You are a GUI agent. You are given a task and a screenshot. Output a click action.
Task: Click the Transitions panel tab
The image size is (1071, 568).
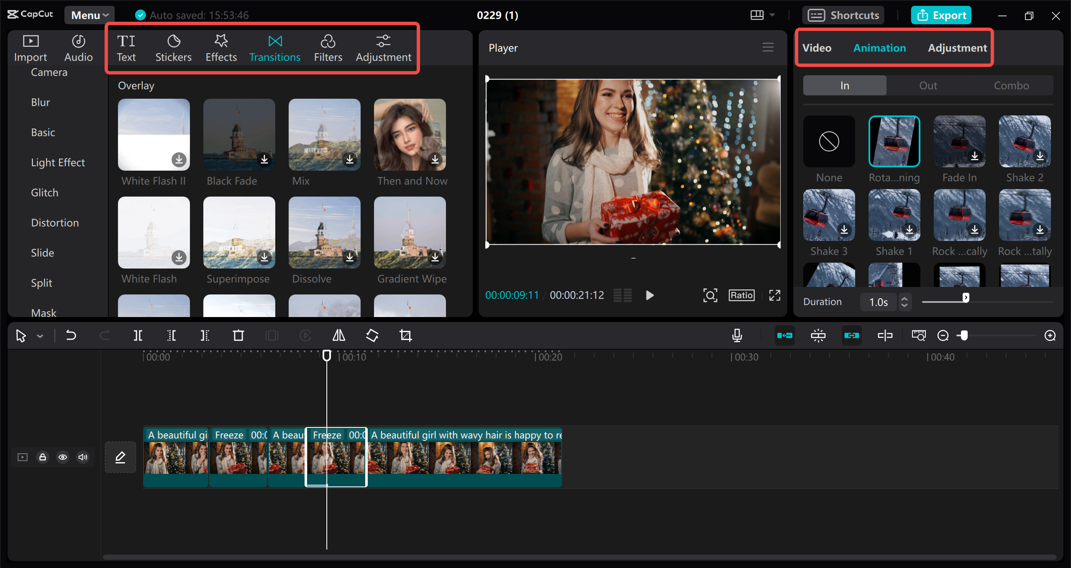[x=275, y=48]
